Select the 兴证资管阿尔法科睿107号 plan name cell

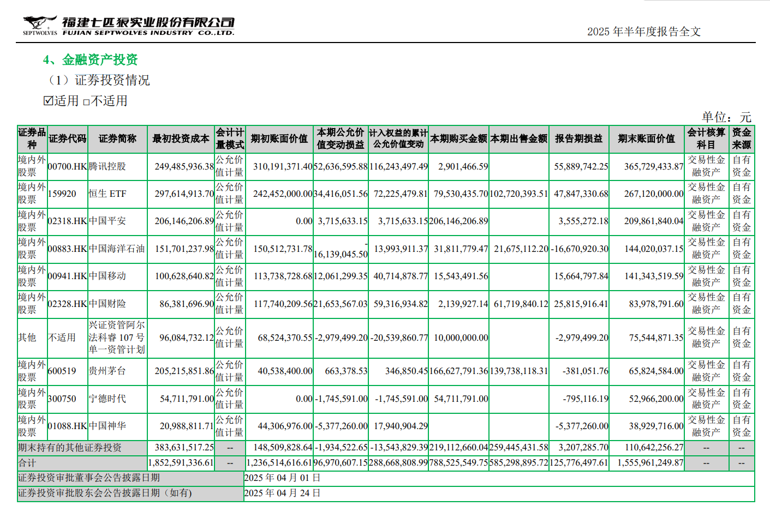117,338
